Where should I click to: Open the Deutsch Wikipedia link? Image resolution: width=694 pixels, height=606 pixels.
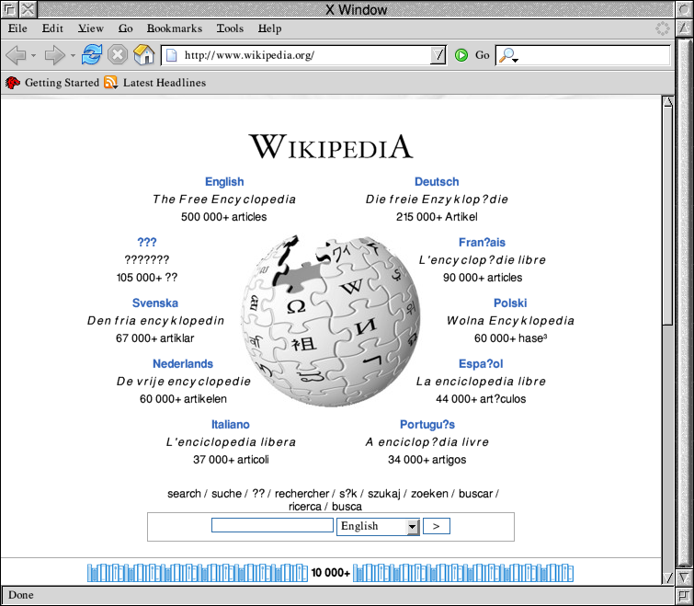pyautogui.click(x=436, y=182)
